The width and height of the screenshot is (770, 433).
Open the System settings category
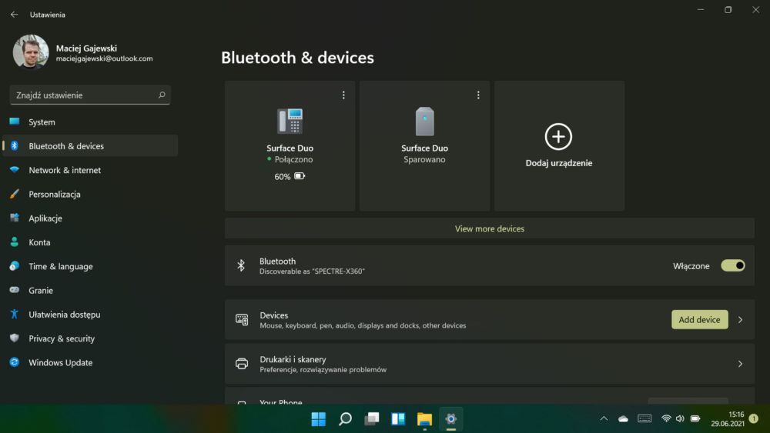coord(90,122)
